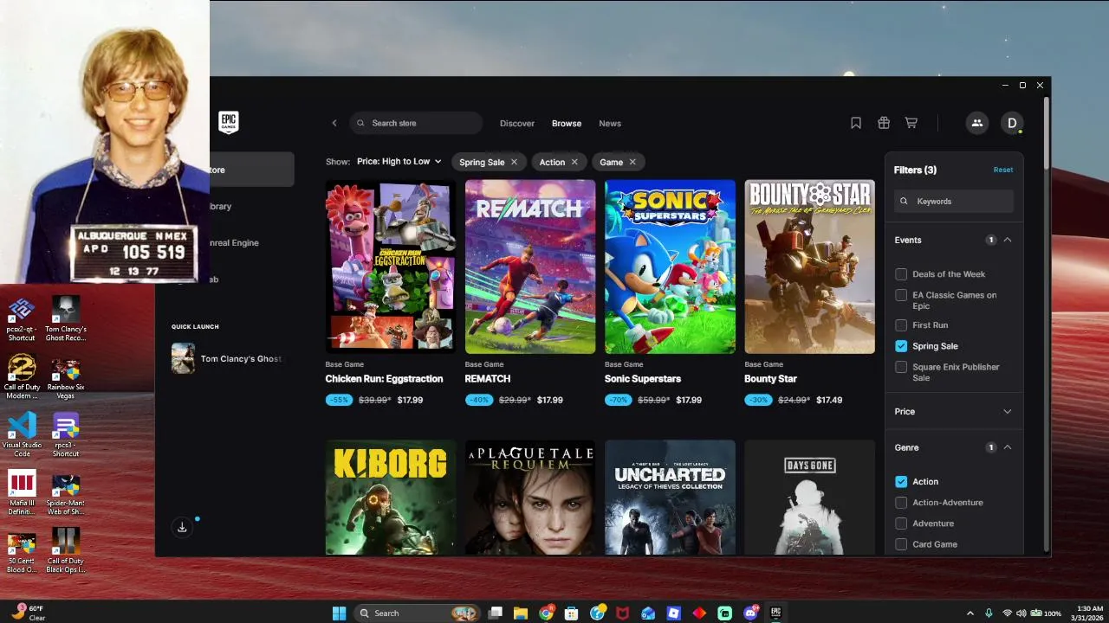Screen dimensions: 1109x623
Task: Expand the Price filter section
Action: pyautogui.click(x=1007, y=411)
